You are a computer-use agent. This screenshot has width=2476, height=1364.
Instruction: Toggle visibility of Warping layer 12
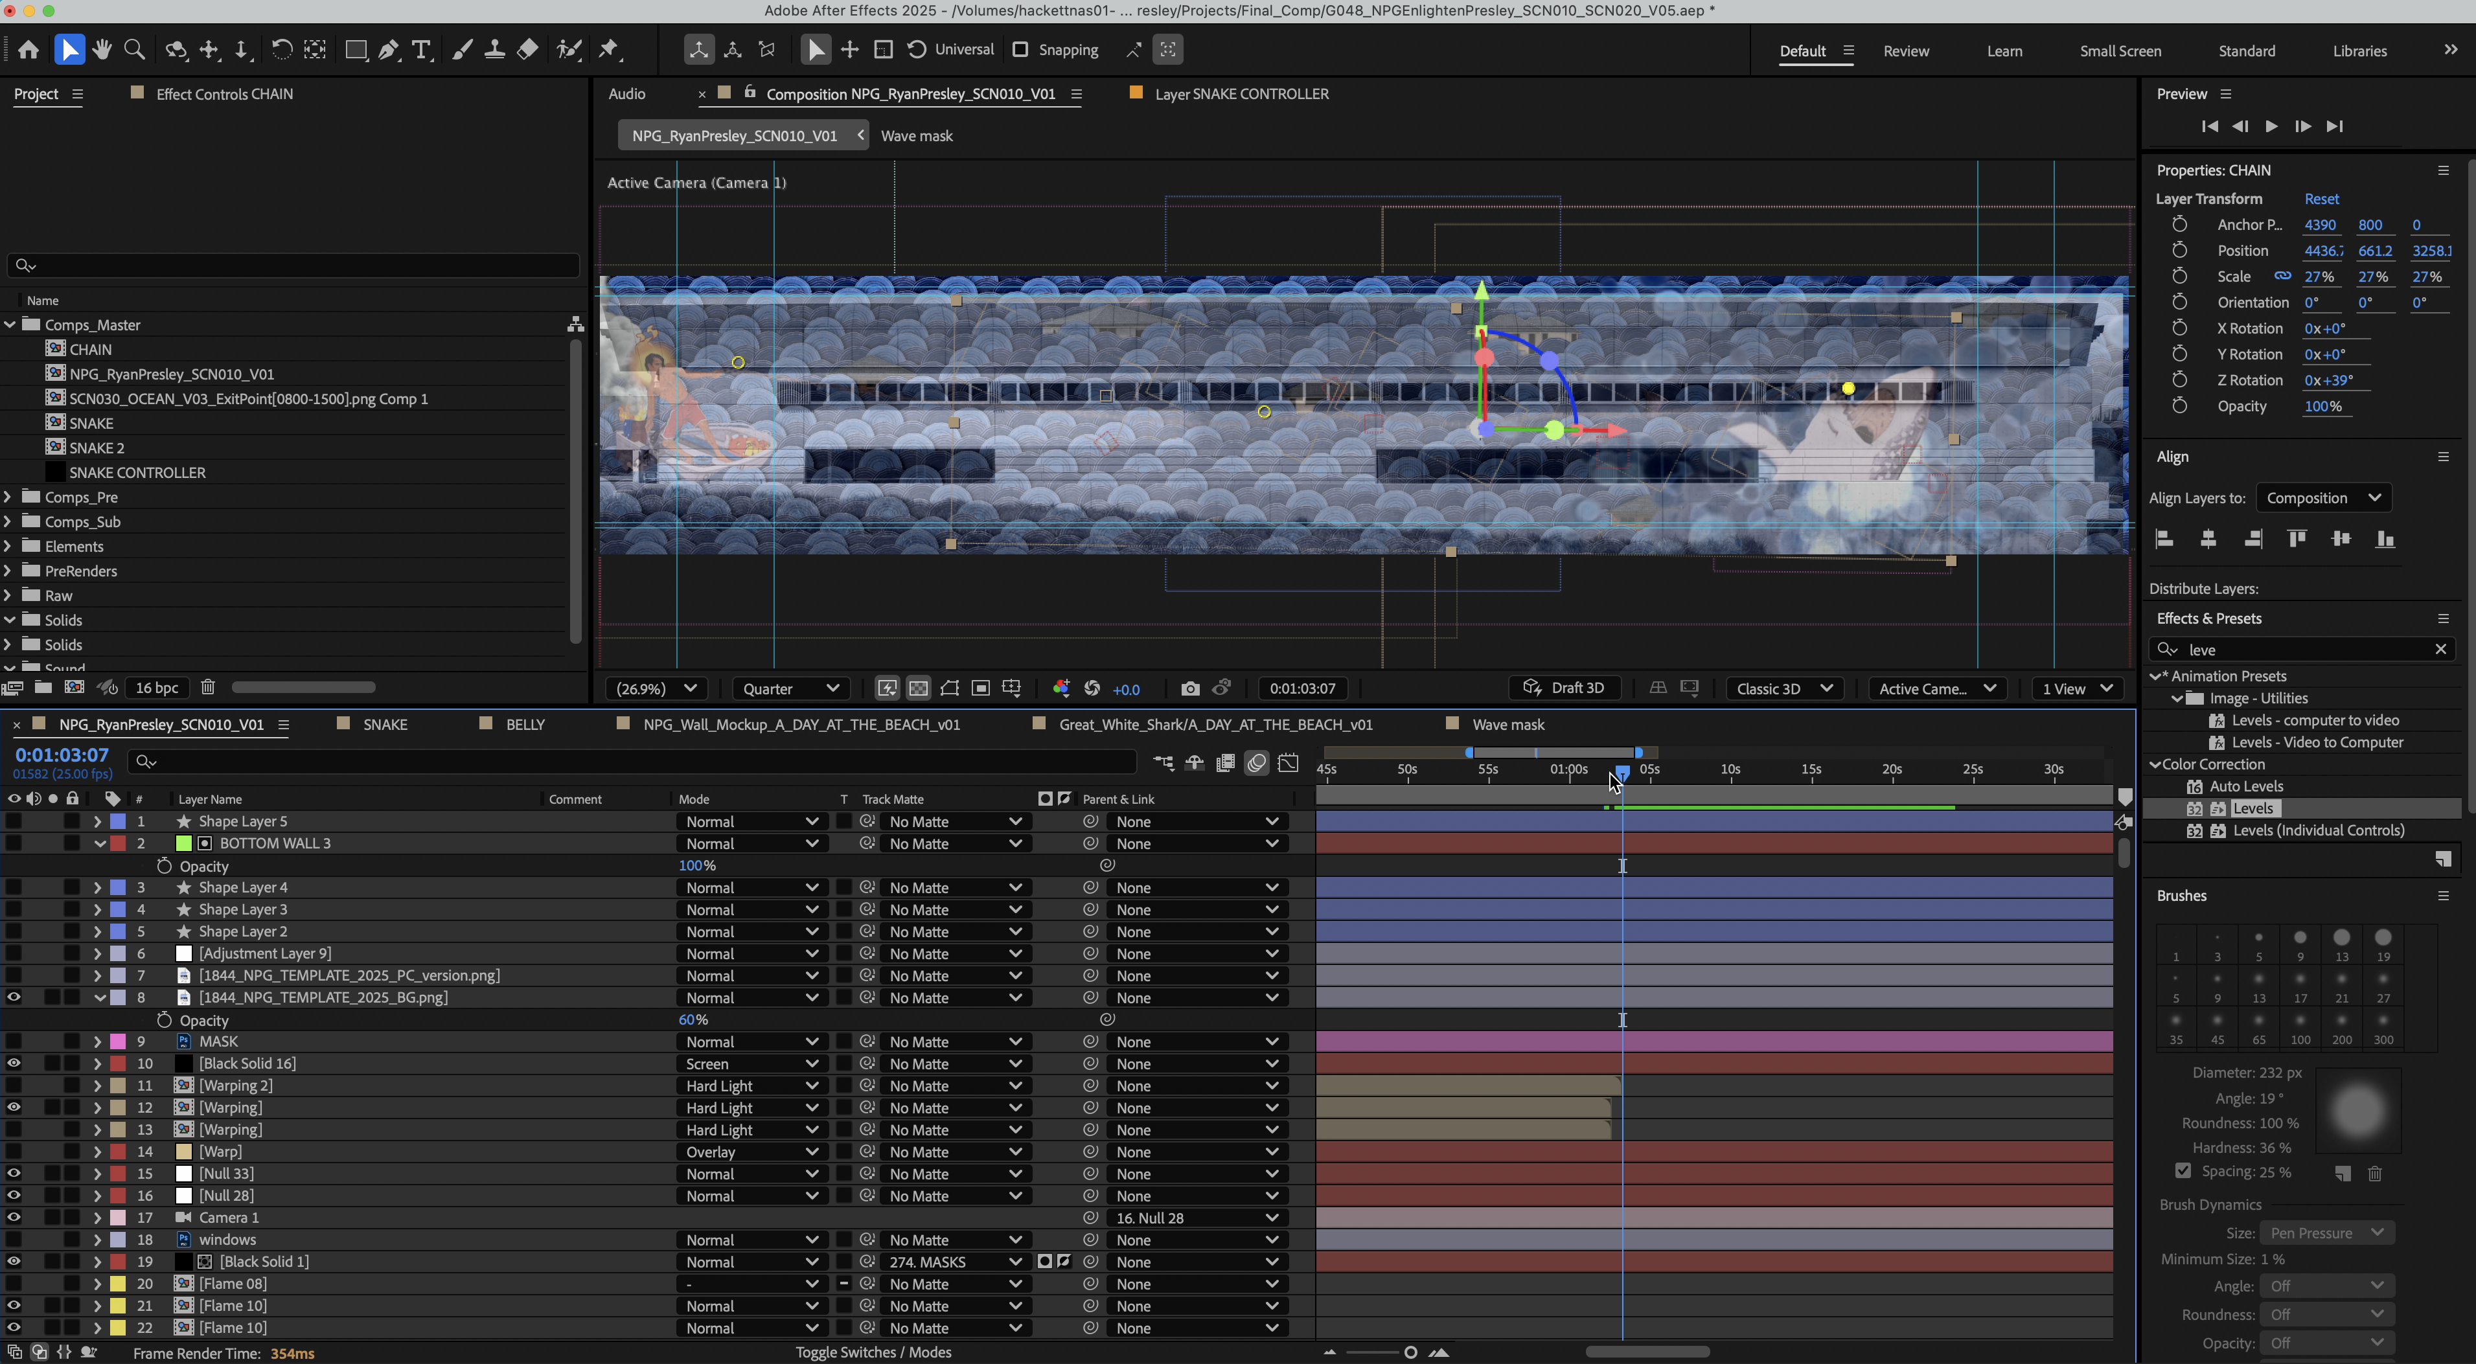(14, 1108)
